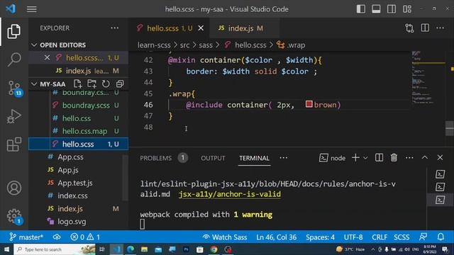Click the Windows taskbar search box
The image size is (454, 255).
coord(55,249)
